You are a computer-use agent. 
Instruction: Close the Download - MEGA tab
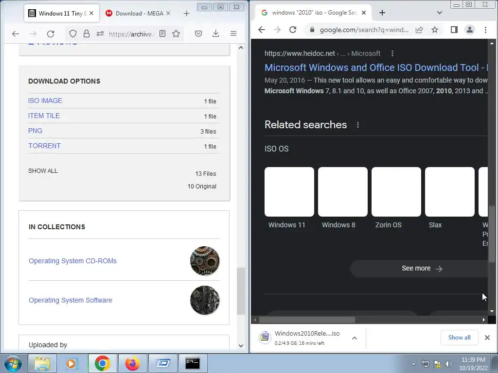[x=168, y=13]
